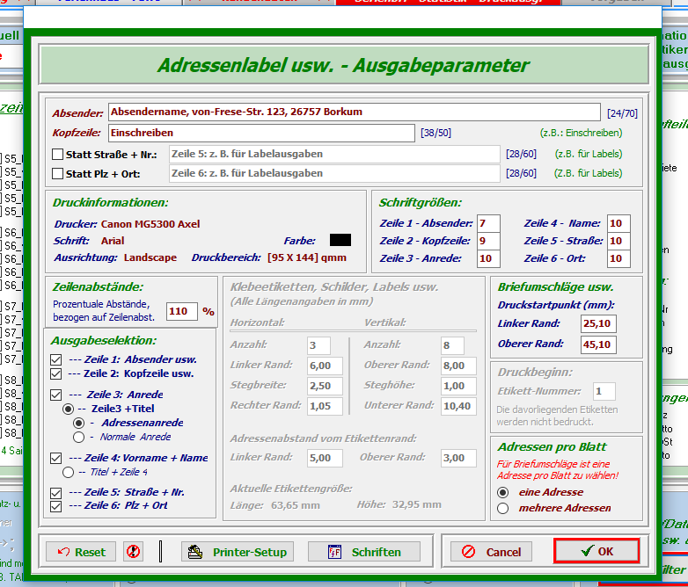Screen dimensions: 688x587
Task: Click the 'Zeile 1 - Absender' font size field
Action: tap(487, 223)
